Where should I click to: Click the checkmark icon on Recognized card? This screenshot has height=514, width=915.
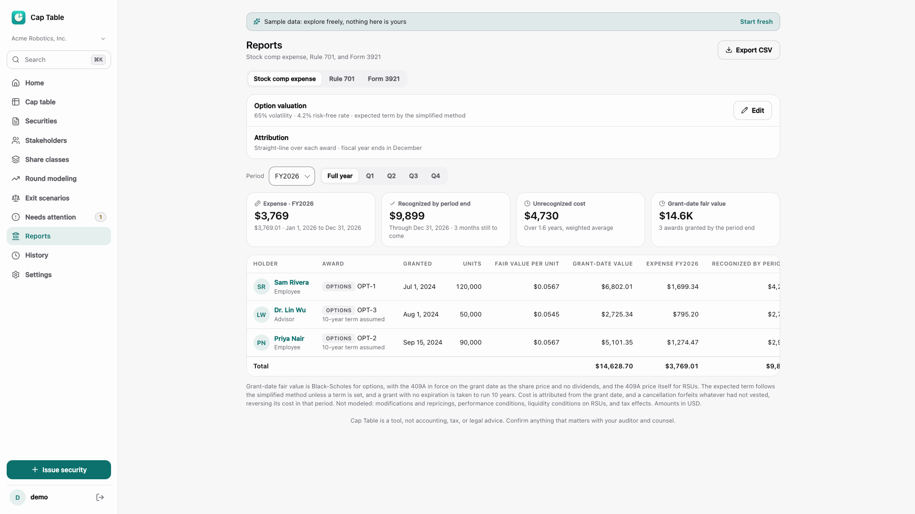[392, 204]
